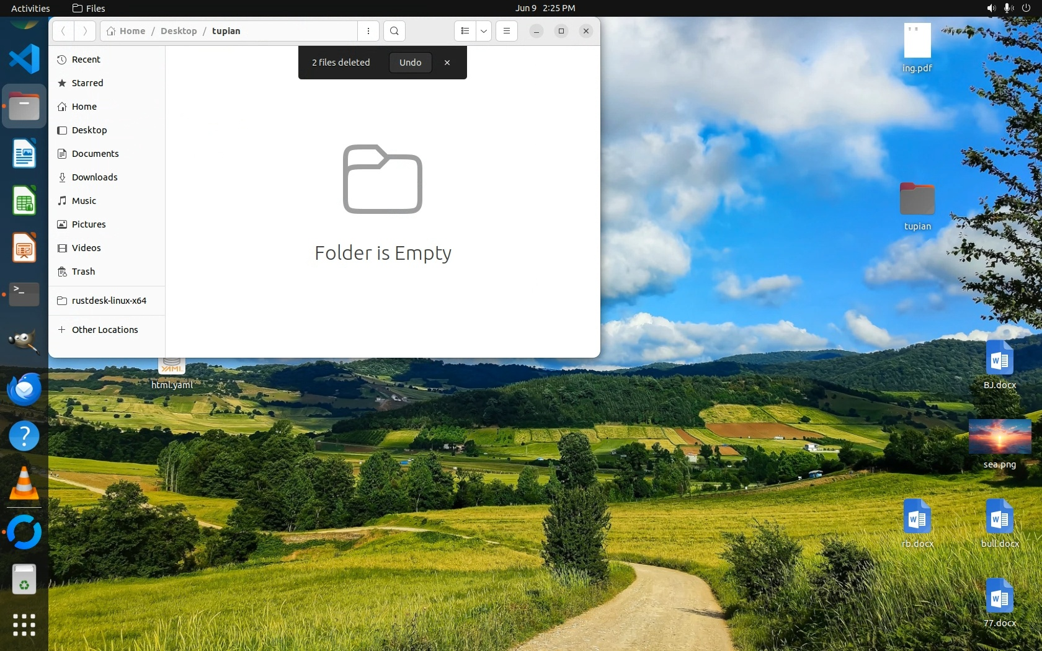Go back using the back arrow

click(63, 31)
